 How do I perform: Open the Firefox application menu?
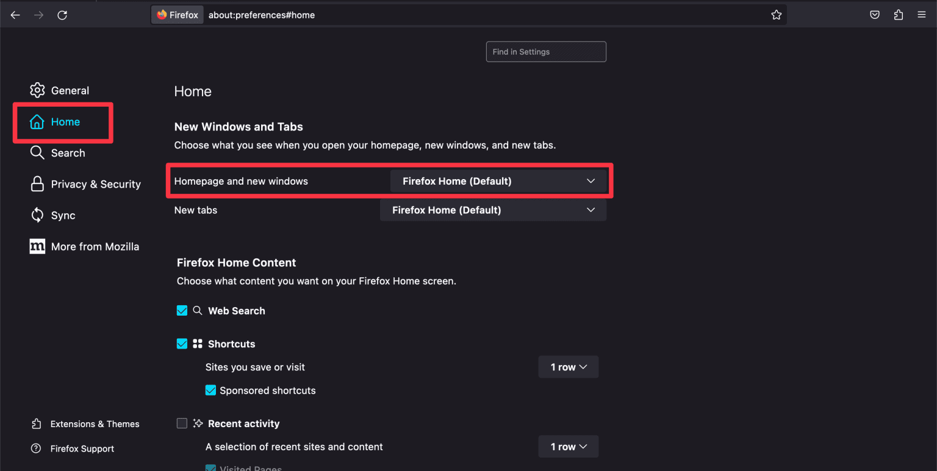tap(922, 15)
